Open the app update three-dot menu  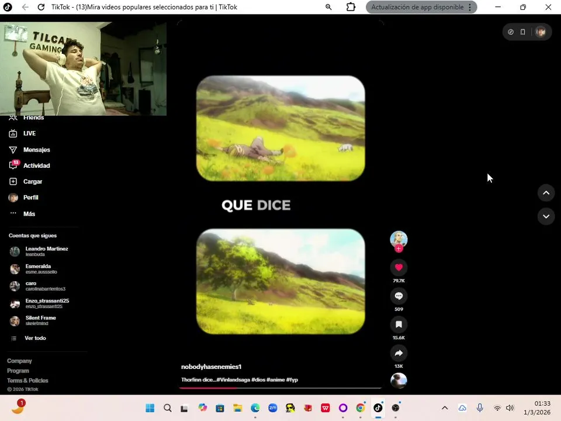click(x=470, y=7)
